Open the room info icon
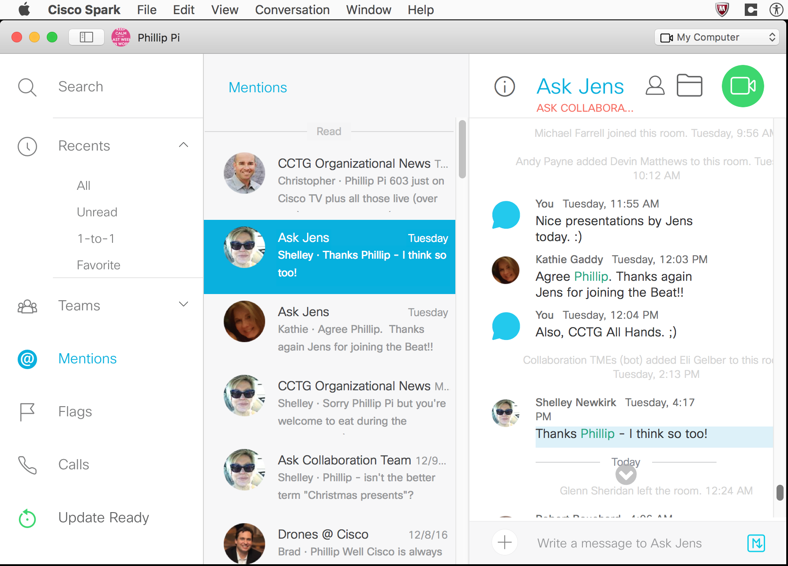The width and height of the screenshot is (788, 566). click(504, 87)
